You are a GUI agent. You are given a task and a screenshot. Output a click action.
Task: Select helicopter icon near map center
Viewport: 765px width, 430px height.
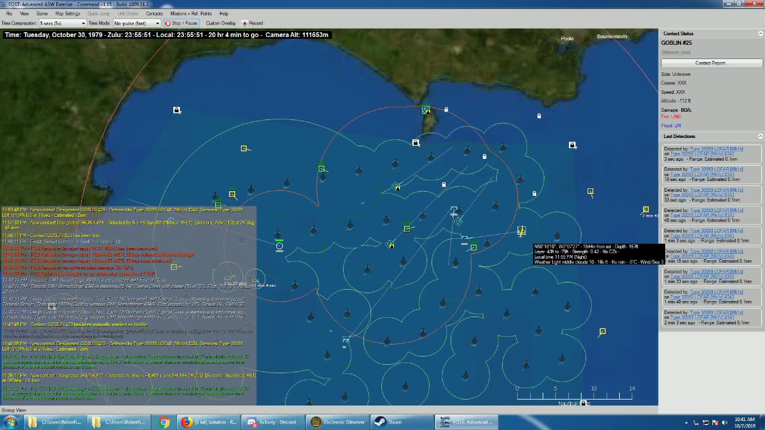pyautogui.click(x=454, y=210)
